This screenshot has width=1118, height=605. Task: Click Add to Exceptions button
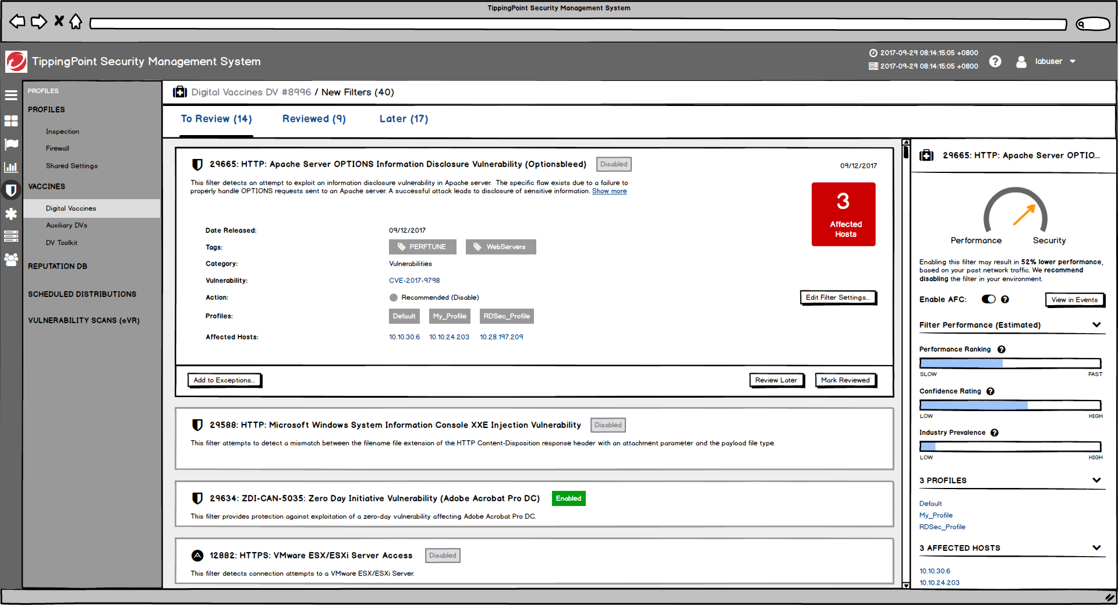coord(224,380)
